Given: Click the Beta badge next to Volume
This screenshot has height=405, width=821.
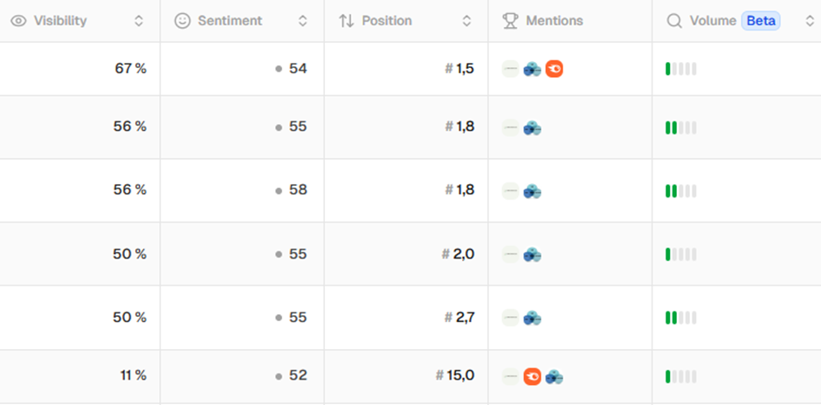Looking at the screenshot, I should (760, 21).
